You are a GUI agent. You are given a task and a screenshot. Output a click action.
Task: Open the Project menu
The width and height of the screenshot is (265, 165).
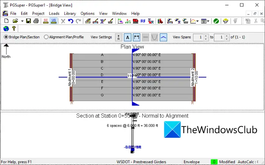(x=38, y=14)
